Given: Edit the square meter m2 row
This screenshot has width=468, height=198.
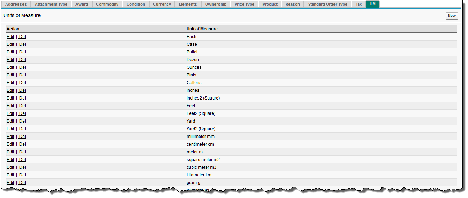Looking at the screenshot, I should (x=10, y=160).
